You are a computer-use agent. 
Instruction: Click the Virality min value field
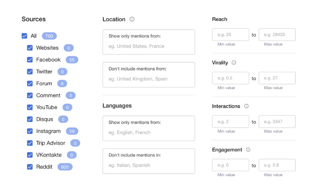coord(230,78)
